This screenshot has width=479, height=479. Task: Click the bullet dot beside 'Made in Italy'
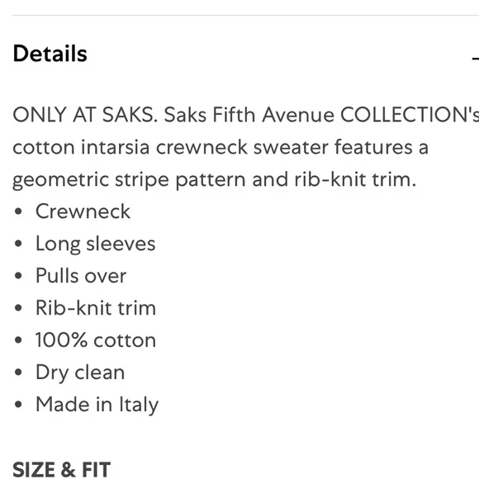[x=18, y=405]
